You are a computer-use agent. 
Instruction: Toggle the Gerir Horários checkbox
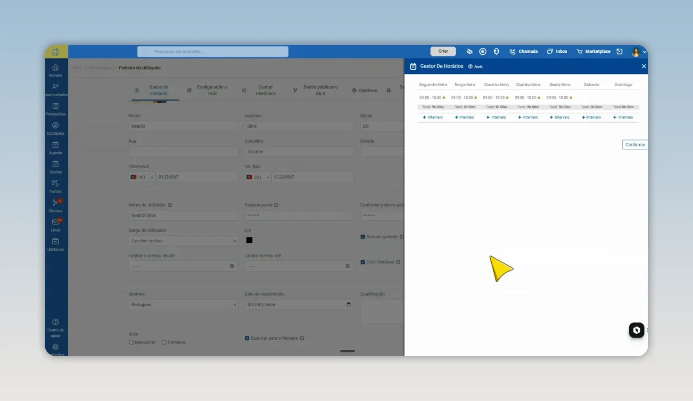click(x=363, y=262)
